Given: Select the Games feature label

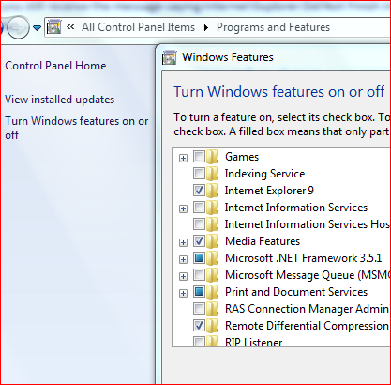Looking at the screenshot, I should pyautogui.click(x=242, y=157).
